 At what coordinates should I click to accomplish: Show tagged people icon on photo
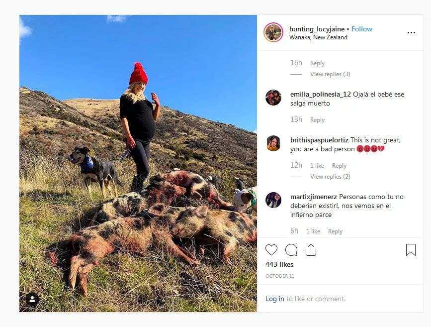tap(32, 300)
